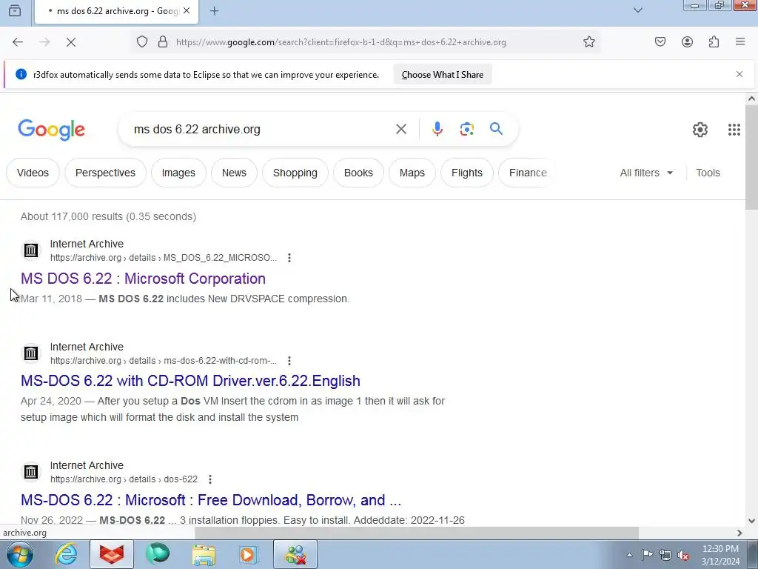The image size is (758, 569).
Task: Open the Windows Start menu
Action: pos(20,554)
